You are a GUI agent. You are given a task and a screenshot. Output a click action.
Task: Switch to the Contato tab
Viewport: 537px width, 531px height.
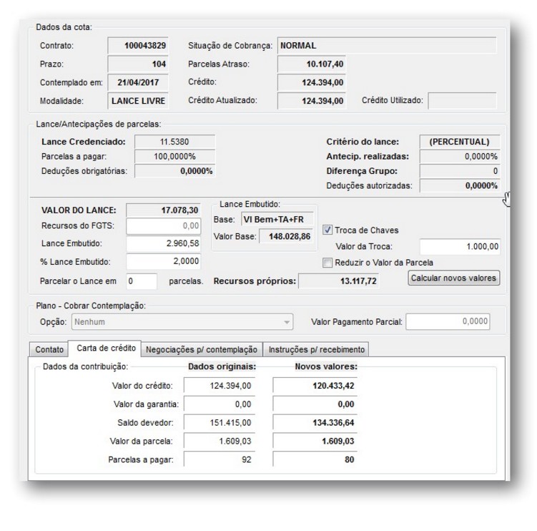tap(49, 350)
